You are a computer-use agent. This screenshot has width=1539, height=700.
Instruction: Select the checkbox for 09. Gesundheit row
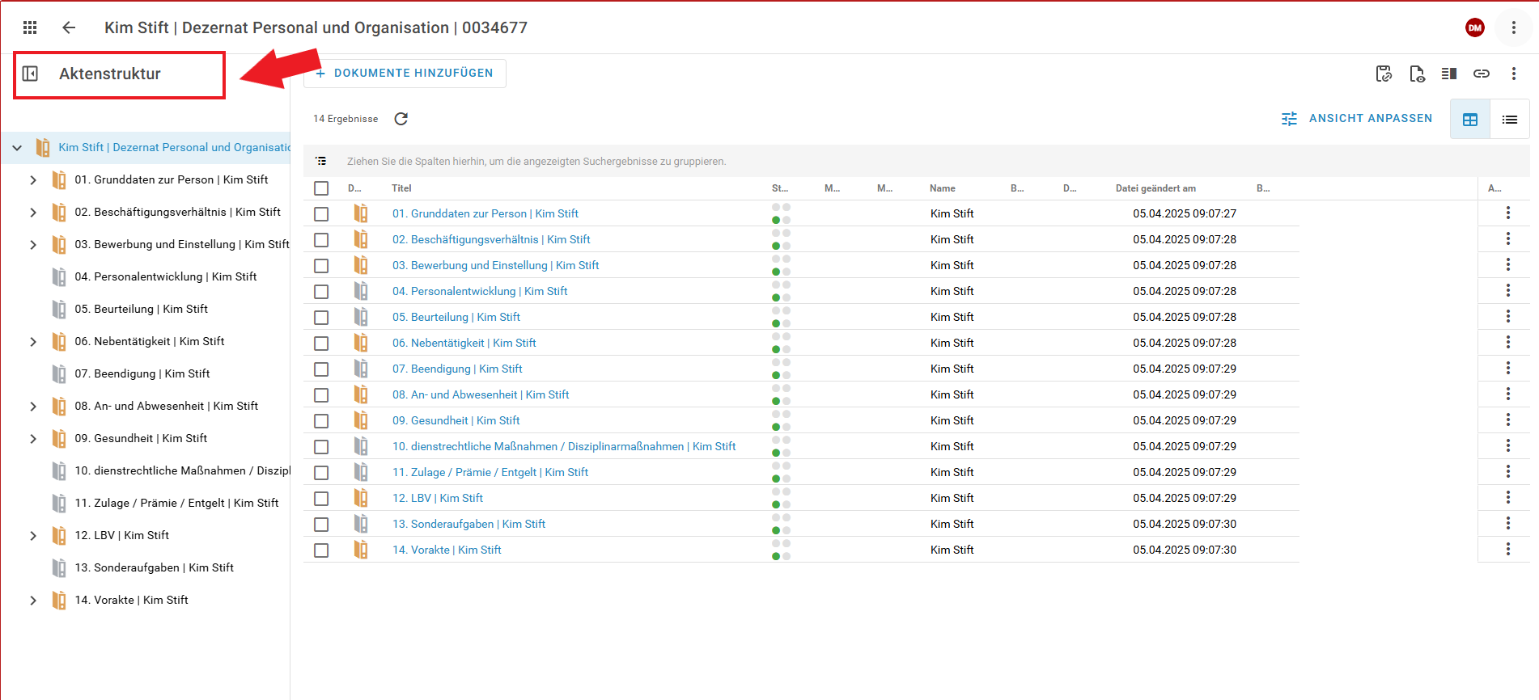321,421
